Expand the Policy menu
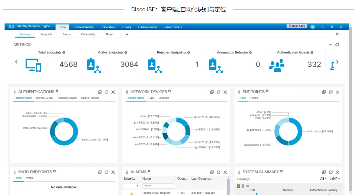The width and height of the screenshot is (358, 195). (x=127, y=27)
